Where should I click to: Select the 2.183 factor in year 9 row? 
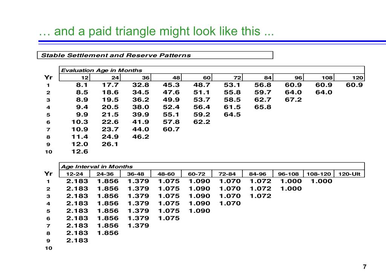pyautogui.click(x=77, y=241)
